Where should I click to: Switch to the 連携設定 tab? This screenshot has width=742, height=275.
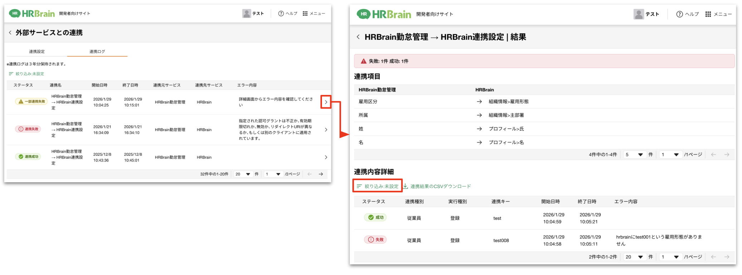(37, 52)
